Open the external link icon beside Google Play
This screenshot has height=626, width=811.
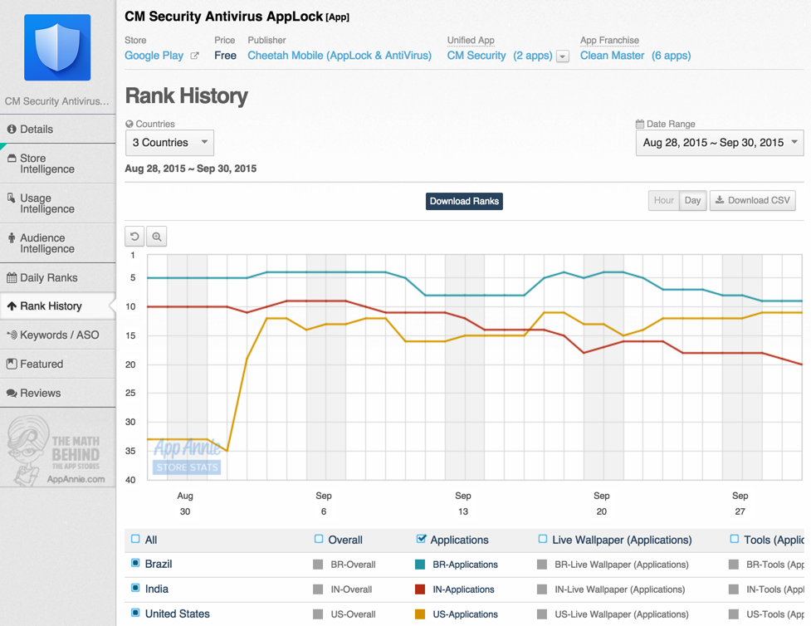pyautogui.click(x=194, y=56)
